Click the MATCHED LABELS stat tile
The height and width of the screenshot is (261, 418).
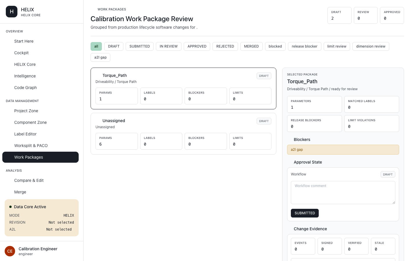tap(372, 104)
